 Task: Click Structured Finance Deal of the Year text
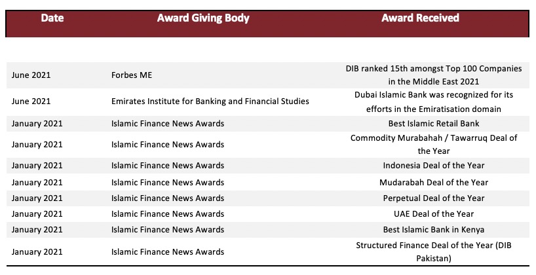(x=433, y=252)
